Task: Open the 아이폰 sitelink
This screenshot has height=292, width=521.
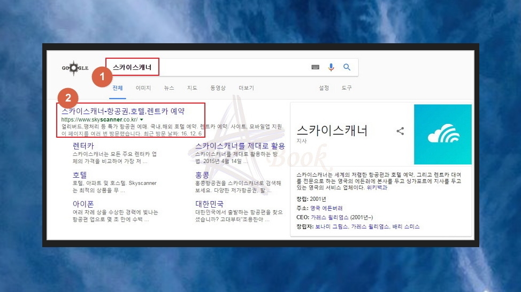Action: point(83,203)
